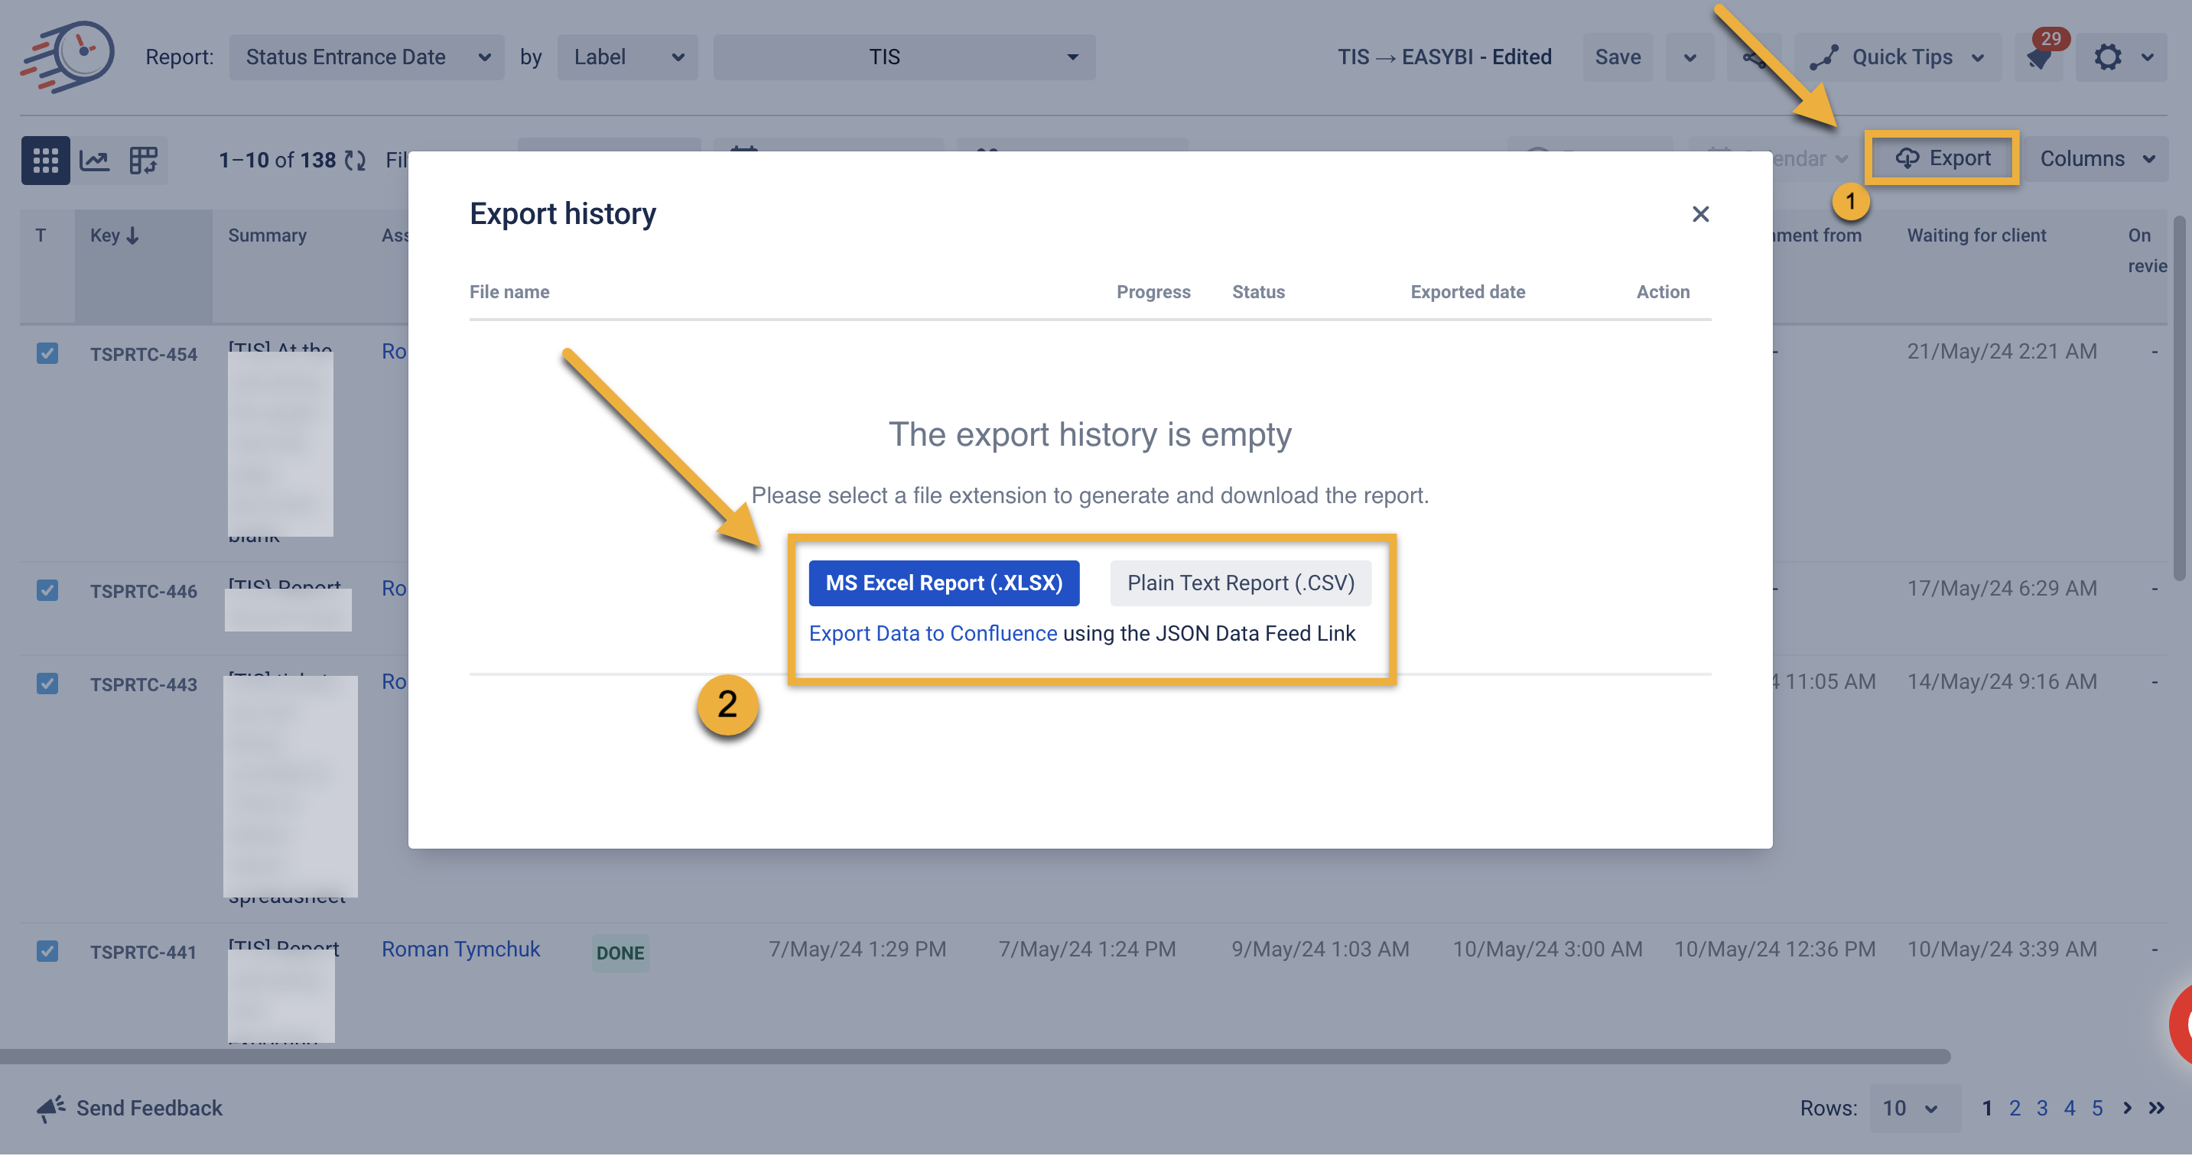Open the pivot table view
The image size is (2192, 1156).
pyautogui.click(x=143, y=160)
